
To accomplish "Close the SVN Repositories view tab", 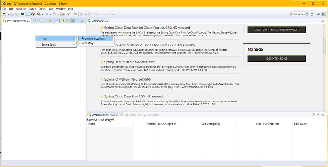I will pyautogui.click(x=28, y=21).
